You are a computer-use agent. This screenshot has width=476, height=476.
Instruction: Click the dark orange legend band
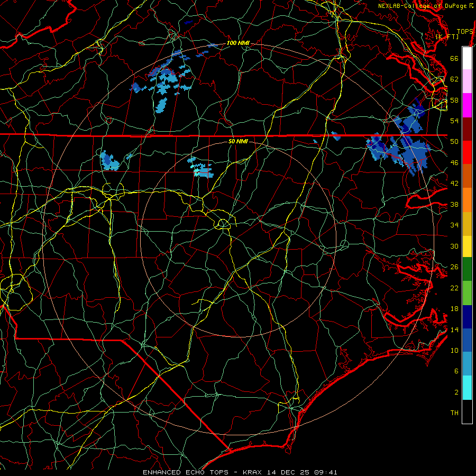tap(467, 176)
